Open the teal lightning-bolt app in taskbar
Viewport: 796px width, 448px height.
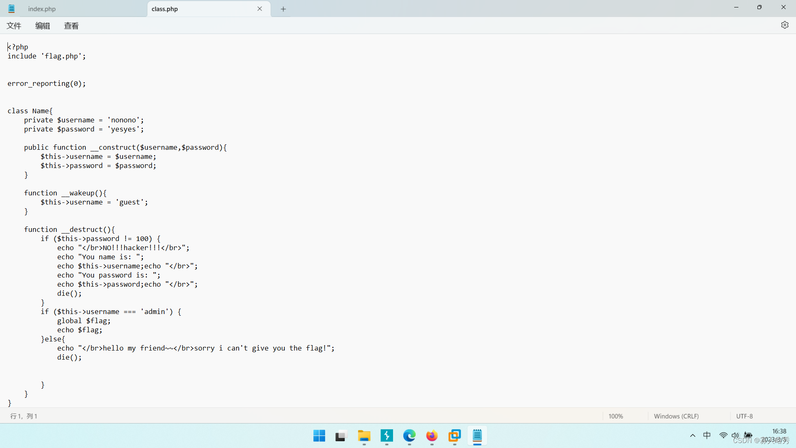(x=386, y=436)
